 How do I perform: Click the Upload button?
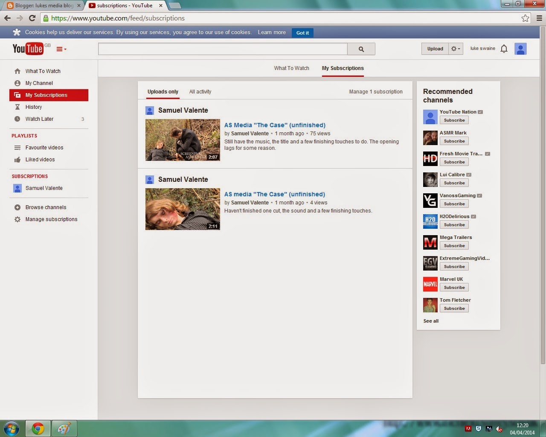[x=435, y=49]
